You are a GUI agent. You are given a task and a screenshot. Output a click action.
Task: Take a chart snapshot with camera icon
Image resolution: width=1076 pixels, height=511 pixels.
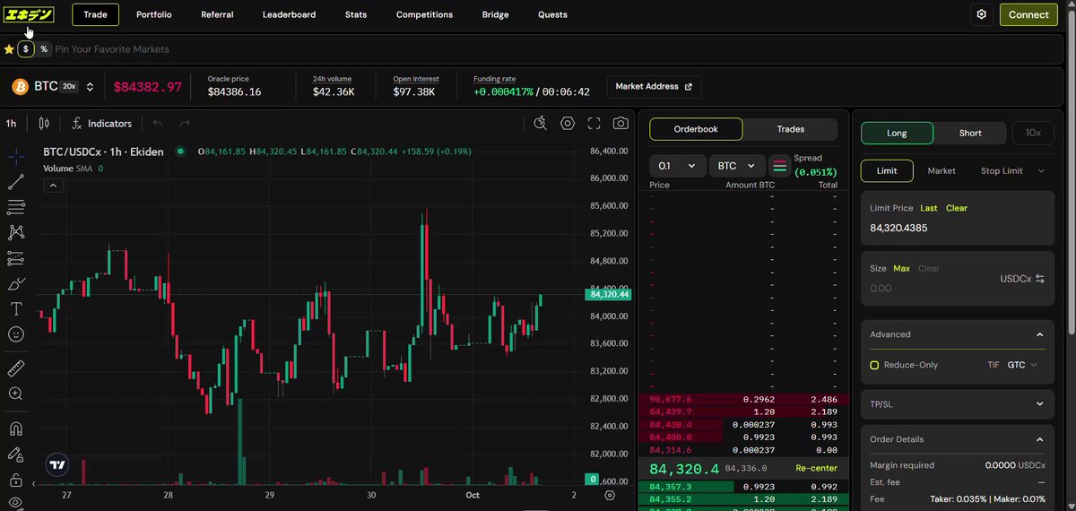(620, 124)
